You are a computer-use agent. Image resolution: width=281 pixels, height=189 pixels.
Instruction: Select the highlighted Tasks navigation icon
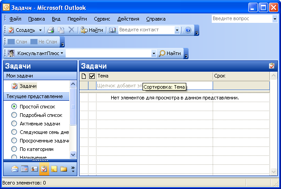click(44, 169)
